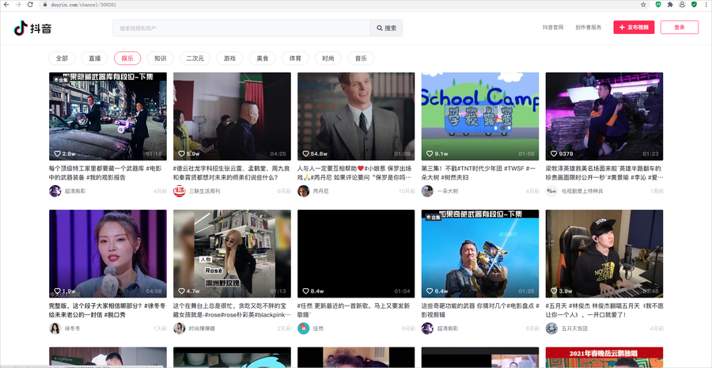Open browser profile avatar icon
The height and width of the screenshot is (368, 712).
(x=682, y=4)
